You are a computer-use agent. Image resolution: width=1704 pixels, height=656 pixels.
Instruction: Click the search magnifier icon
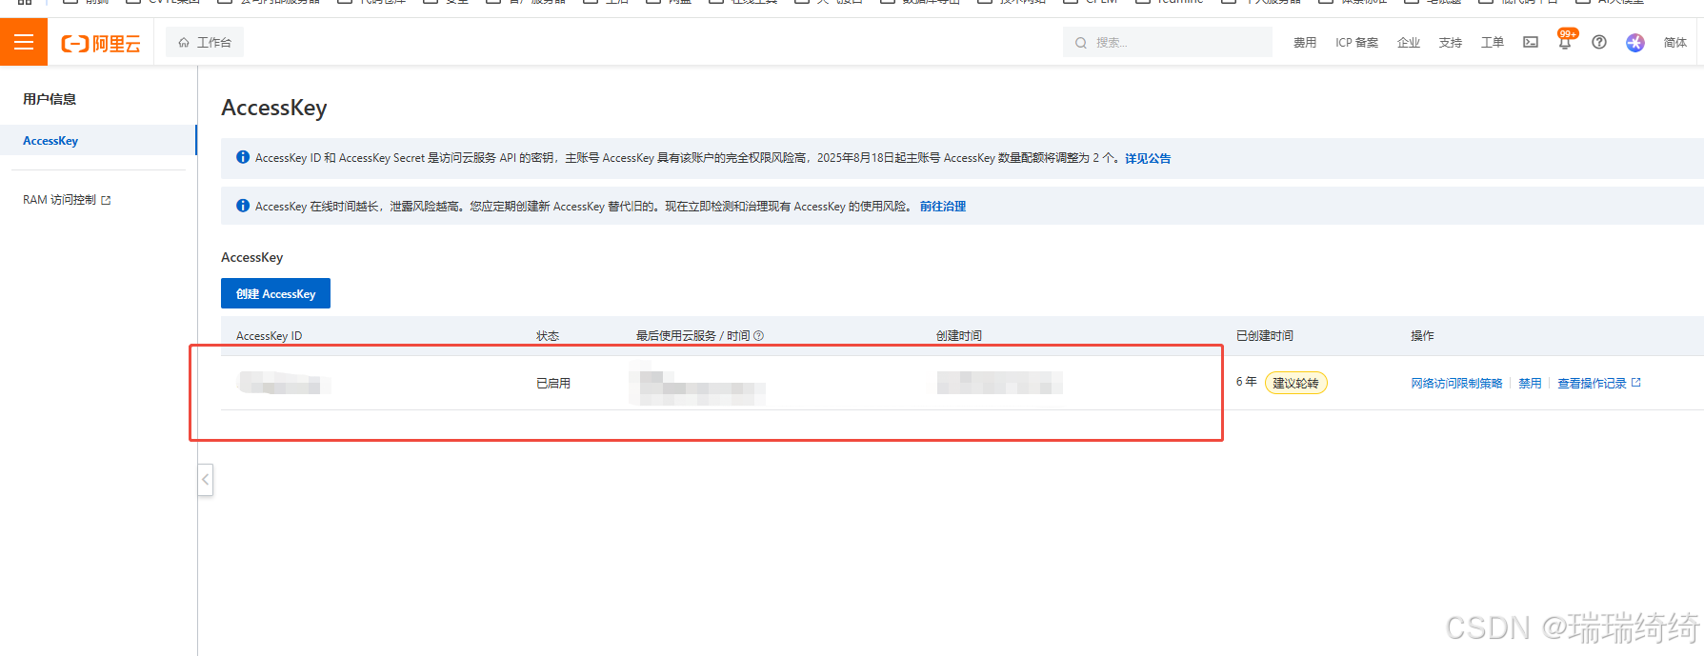coord(1081,43)
